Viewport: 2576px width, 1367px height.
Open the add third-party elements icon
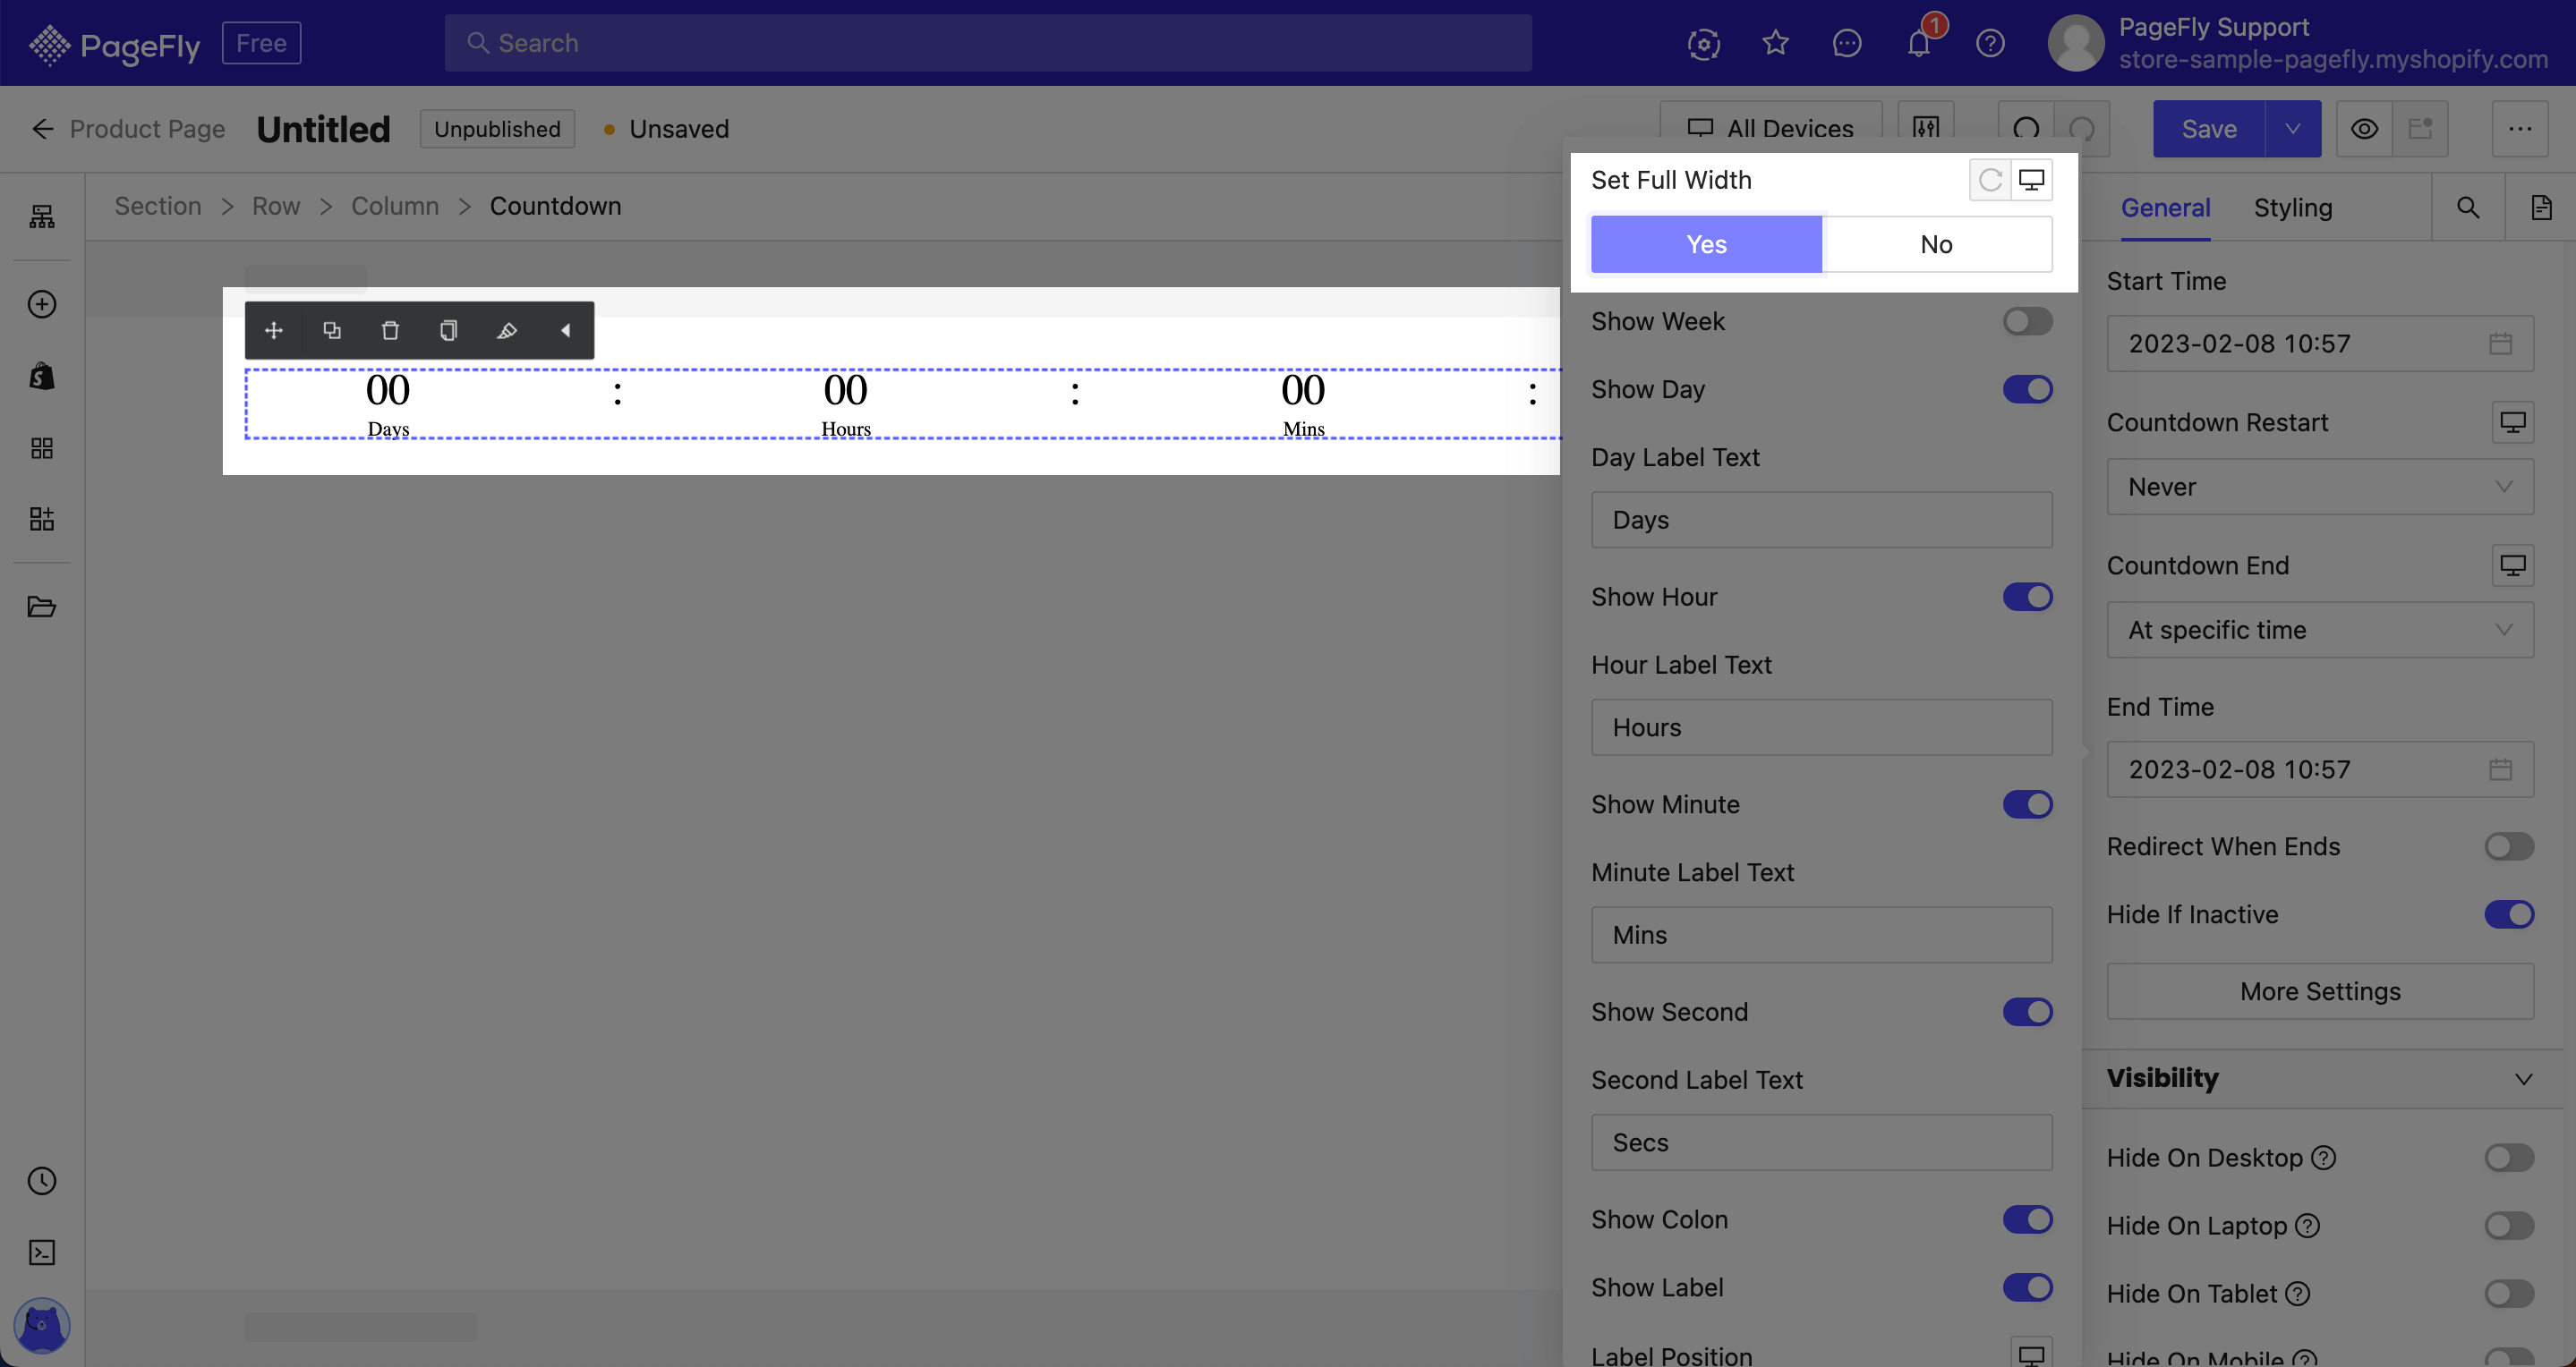[x=42, y=519]
